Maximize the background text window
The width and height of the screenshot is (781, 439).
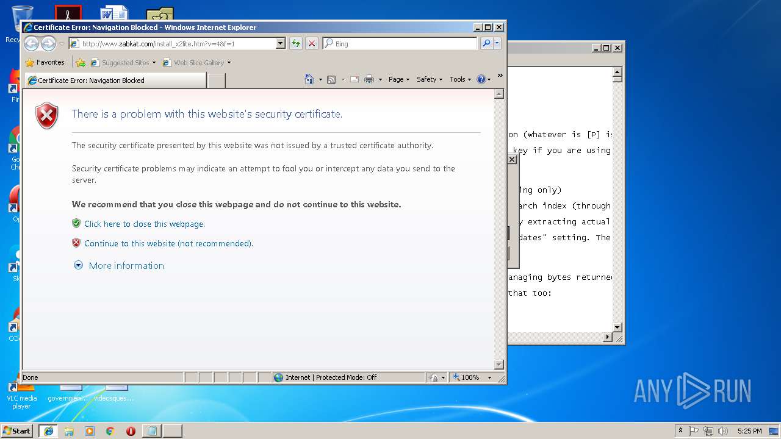pos(606,48)
